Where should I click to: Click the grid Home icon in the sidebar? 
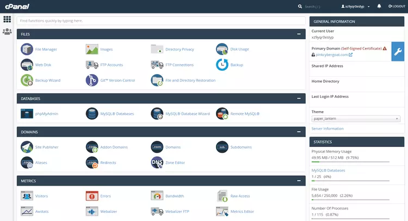[7, 19]
